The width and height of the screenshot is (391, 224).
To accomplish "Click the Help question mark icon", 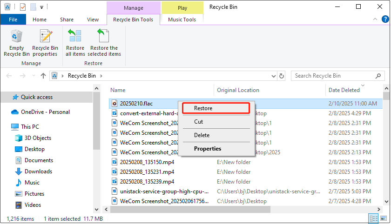I will pos(385,19).
